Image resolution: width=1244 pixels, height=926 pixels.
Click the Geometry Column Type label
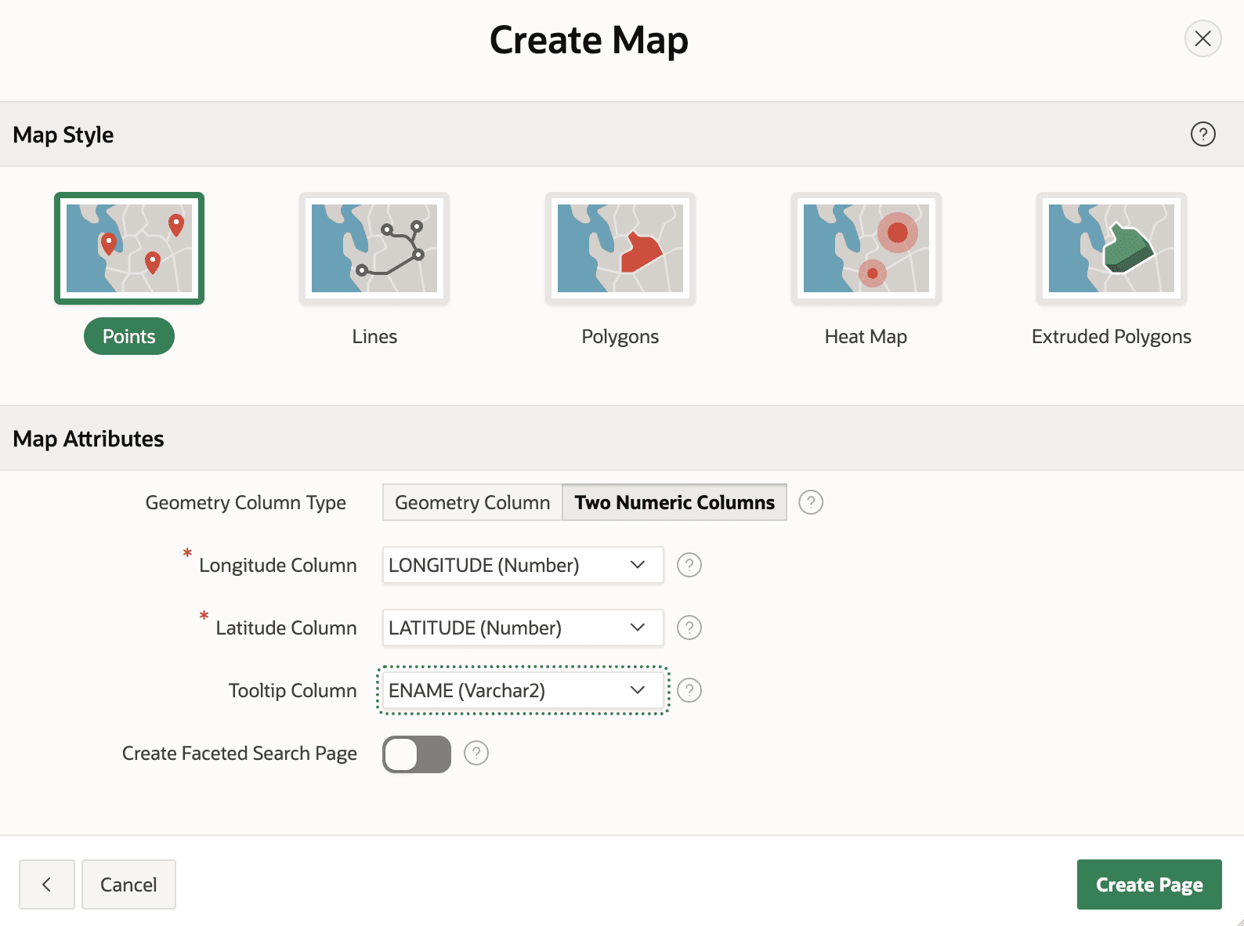click(246, 503)
